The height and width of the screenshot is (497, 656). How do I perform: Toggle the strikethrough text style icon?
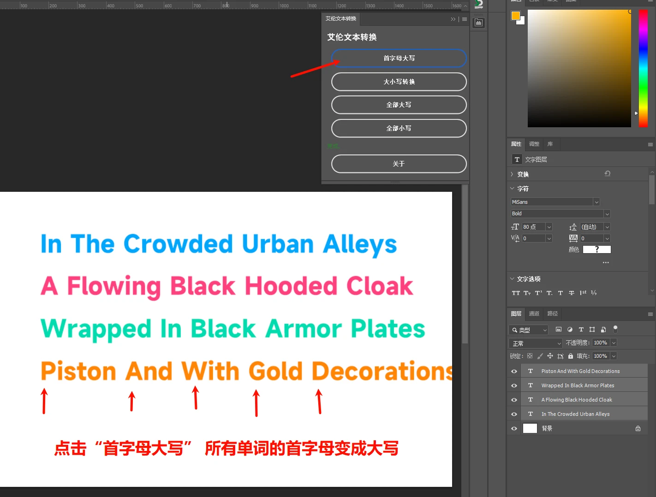(571, 293)
